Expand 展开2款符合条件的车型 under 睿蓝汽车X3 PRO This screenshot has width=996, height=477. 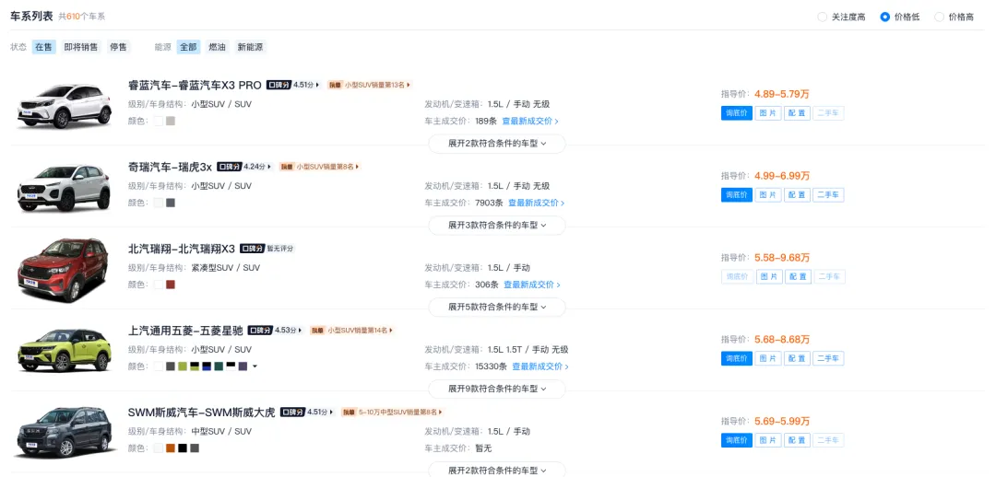click(x=497, y=144)
